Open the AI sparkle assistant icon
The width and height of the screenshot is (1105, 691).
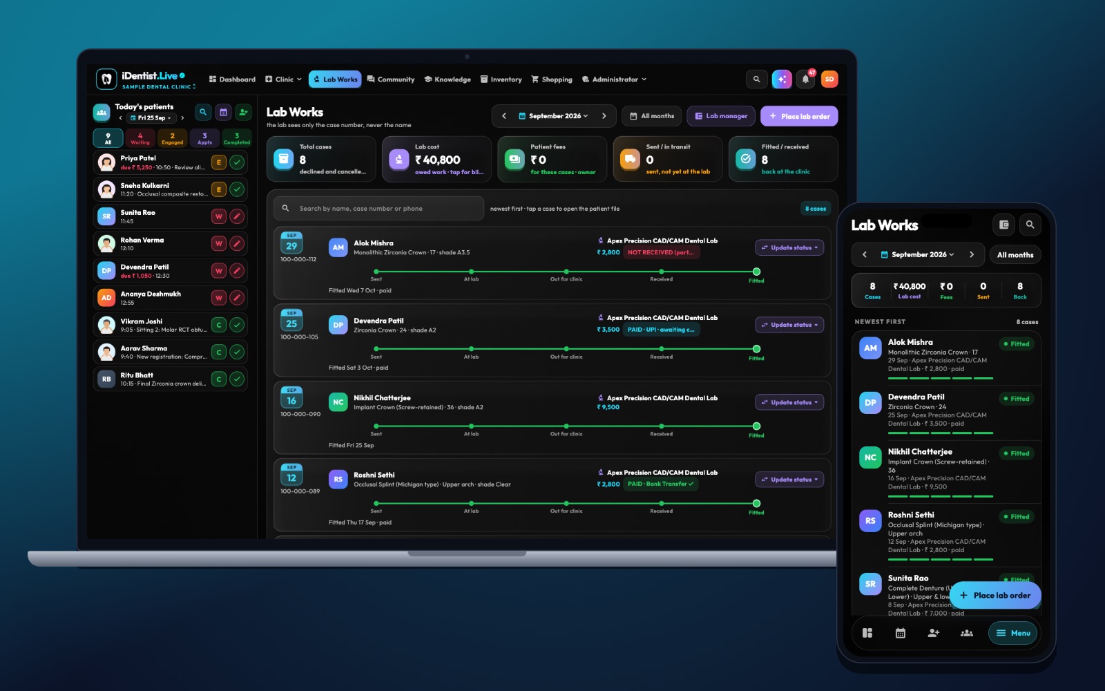782,79
